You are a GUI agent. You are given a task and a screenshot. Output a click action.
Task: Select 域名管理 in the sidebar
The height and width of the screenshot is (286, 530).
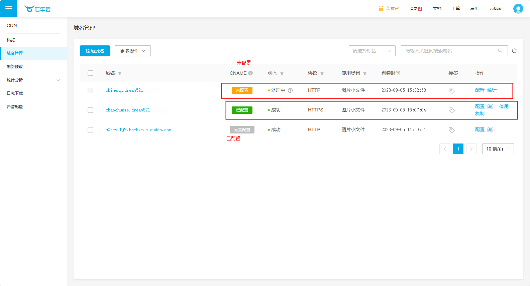coord(33,53)
